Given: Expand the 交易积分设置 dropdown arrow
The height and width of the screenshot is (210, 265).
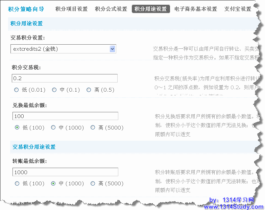Looking at the screenshot, I should point(113,49).
